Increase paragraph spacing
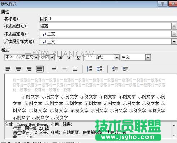The height and width of the screenshot is (143, 177). (89, 69)
